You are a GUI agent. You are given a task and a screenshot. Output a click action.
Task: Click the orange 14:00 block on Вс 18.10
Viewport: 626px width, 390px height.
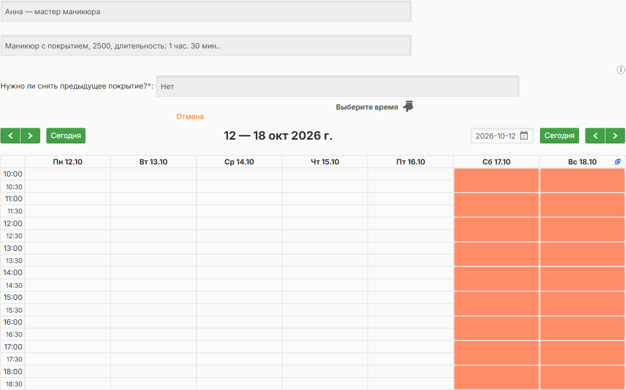pos(582,279)
